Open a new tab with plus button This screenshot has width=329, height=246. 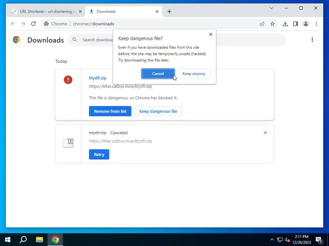click(169, 12)
